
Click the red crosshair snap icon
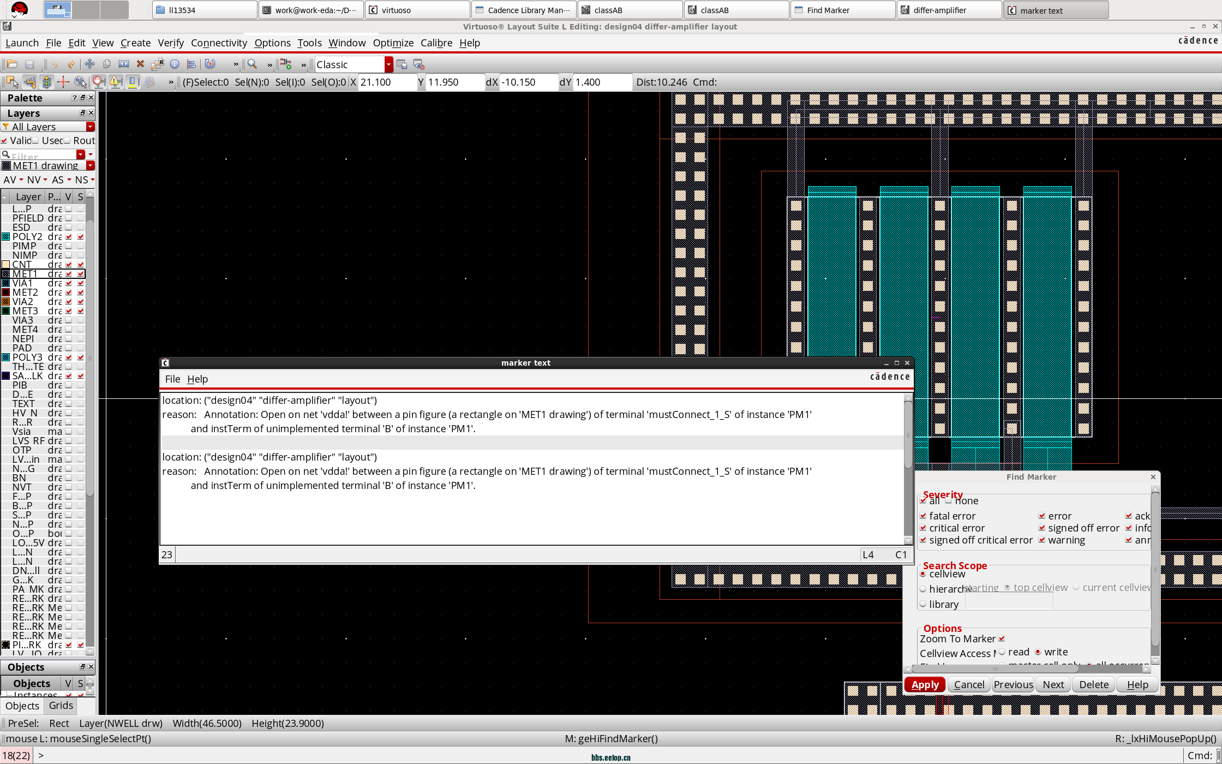coord(63,82)
